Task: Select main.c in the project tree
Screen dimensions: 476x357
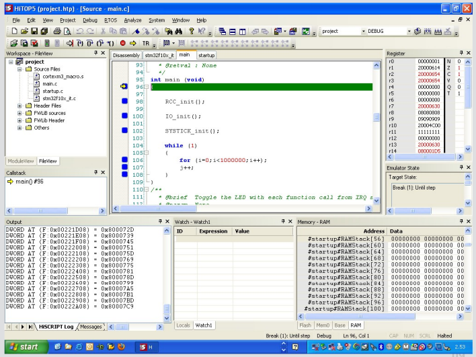Action: [x=50, y=84]
